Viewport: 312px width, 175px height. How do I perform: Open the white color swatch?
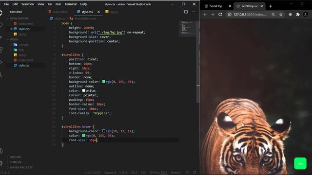point(83,90)
